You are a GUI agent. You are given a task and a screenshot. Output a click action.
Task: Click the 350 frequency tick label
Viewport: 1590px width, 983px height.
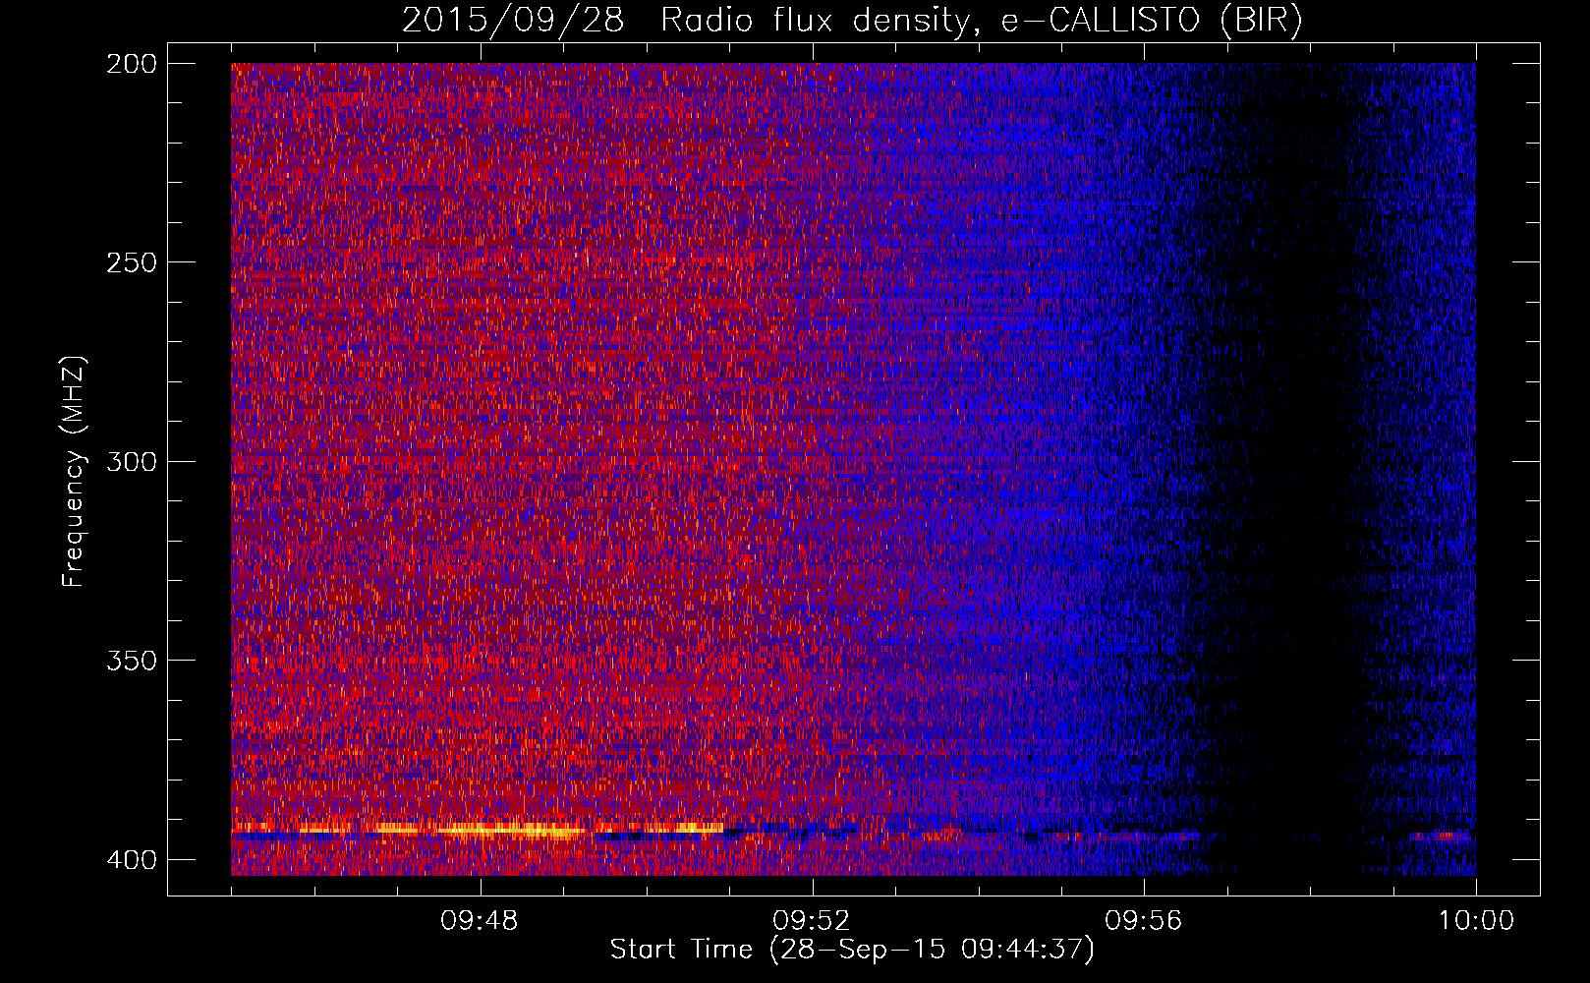point(130,660)
